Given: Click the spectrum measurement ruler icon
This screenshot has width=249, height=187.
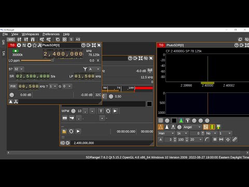Looking at the screenshot, I should pyautogui.click(x=234, y=139).
